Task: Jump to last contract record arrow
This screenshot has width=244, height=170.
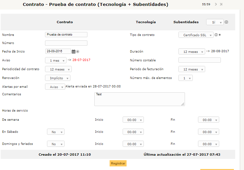Action: 221,4
